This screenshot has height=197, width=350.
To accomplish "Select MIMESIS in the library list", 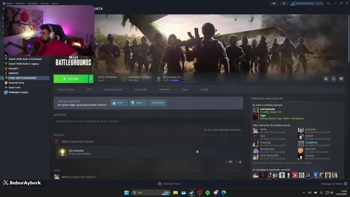I will click(x=13, y=73).
